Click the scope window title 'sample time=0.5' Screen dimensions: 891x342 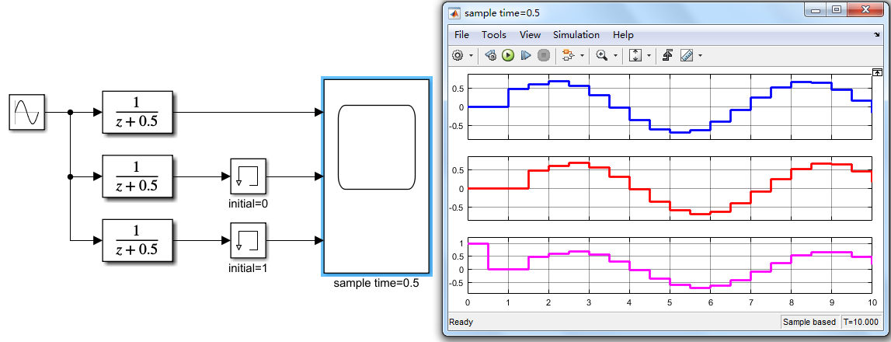coord(502,13)
